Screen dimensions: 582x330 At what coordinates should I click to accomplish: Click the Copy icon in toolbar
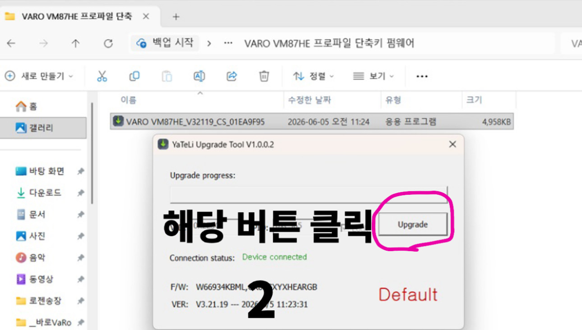coord(134,76)
